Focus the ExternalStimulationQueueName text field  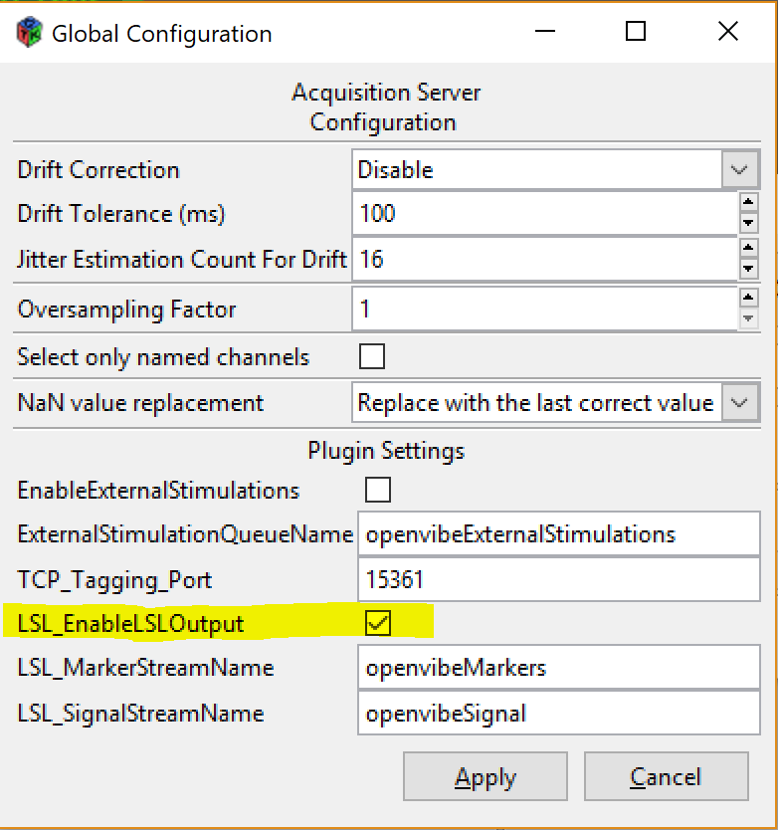click(x=557, y=534)
